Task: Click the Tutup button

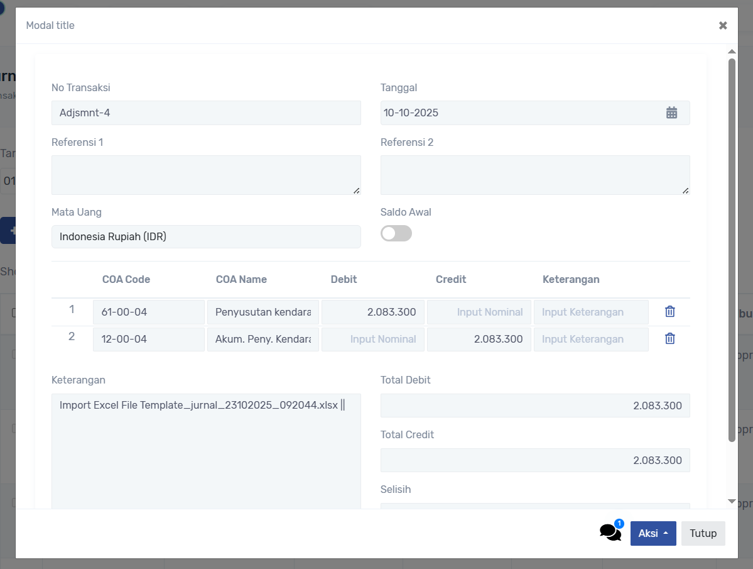Action: (x=703, y=533)
